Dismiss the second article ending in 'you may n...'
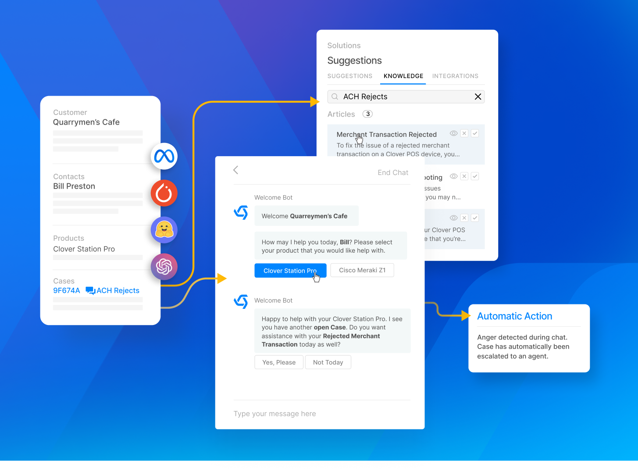 point(464,176)
